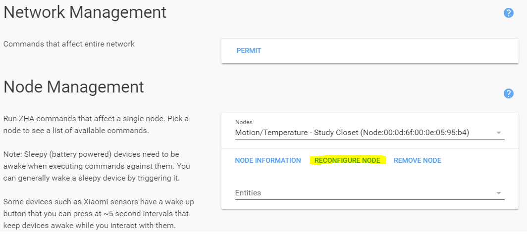Image resolution: width=527 pixels, height=234 pixels.
Task: Click the Network Management heading
Action: click(x=85, y=12)
